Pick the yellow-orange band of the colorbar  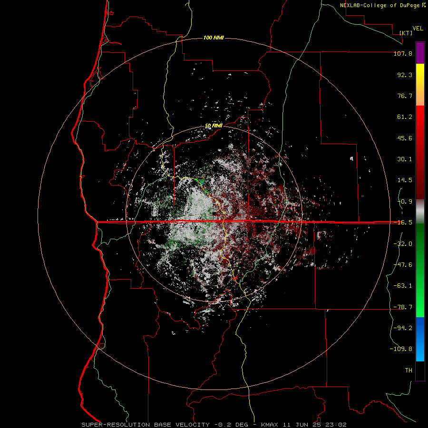(420, 85)
